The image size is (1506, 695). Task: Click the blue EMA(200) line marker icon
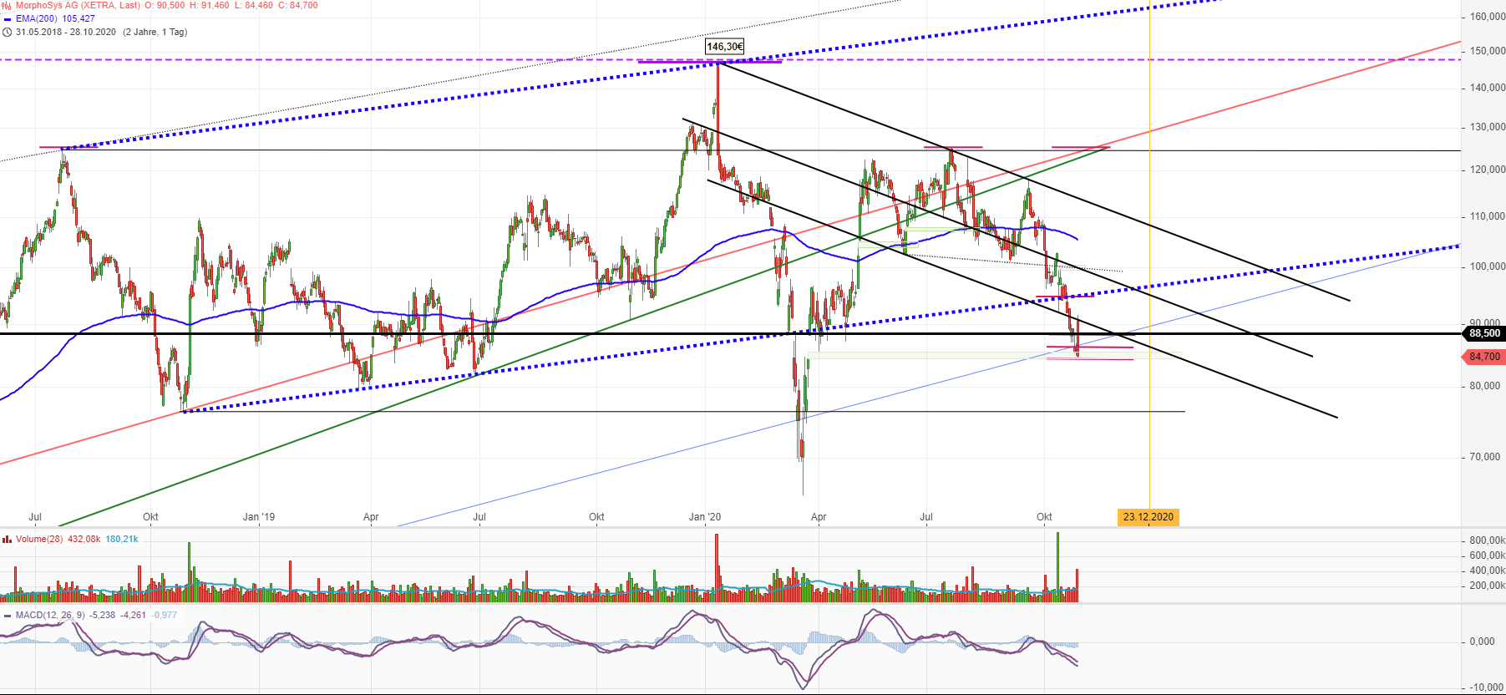[8, 18]
